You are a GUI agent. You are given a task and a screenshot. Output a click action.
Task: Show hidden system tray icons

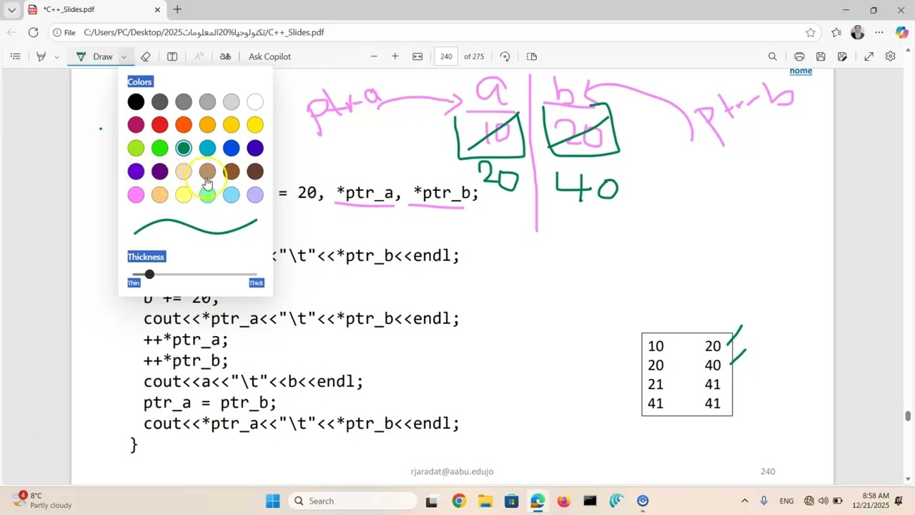pyautogui.click(x=744, y=501)
